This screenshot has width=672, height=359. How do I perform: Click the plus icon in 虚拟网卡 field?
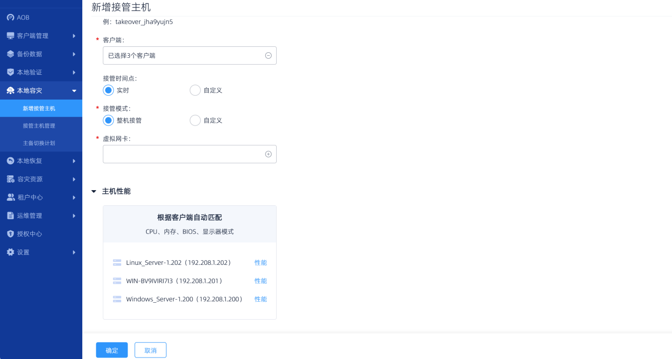(x=268, y=154)
